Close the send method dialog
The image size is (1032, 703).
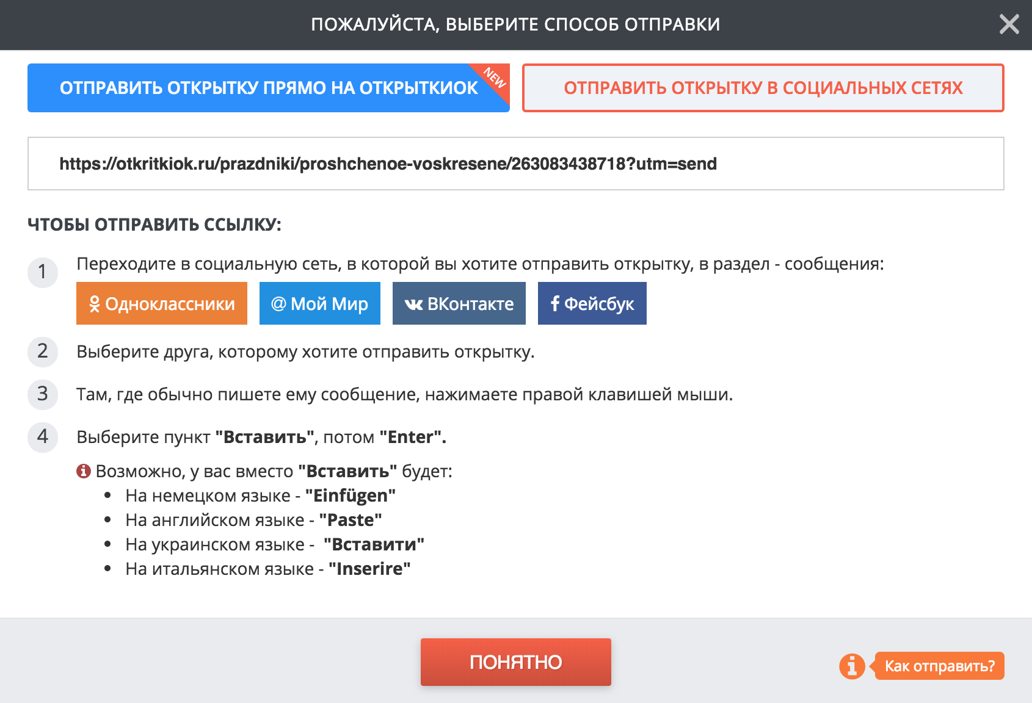tap(1009, 24)
